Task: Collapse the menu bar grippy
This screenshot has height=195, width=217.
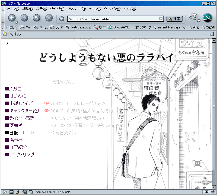Action: click(3, 9)
